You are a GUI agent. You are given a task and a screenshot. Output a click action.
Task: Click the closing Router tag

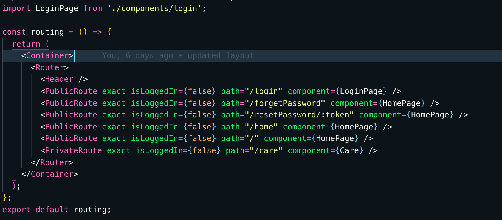[52, 162]
